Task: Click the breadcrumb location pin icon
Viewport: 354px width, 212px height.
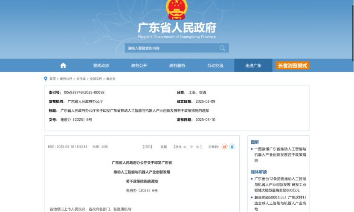Action: [x=46, y=78]
